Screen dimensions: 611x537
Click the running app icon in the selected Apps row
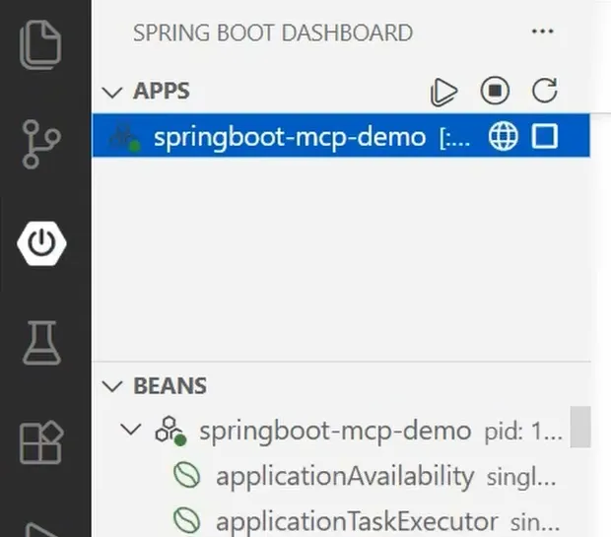[124, 138]
